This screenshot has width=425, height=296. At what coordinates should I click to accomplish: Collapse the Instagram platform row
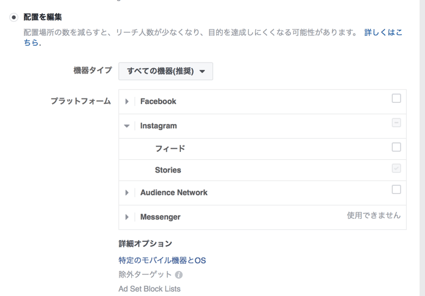tap(127, 126)
